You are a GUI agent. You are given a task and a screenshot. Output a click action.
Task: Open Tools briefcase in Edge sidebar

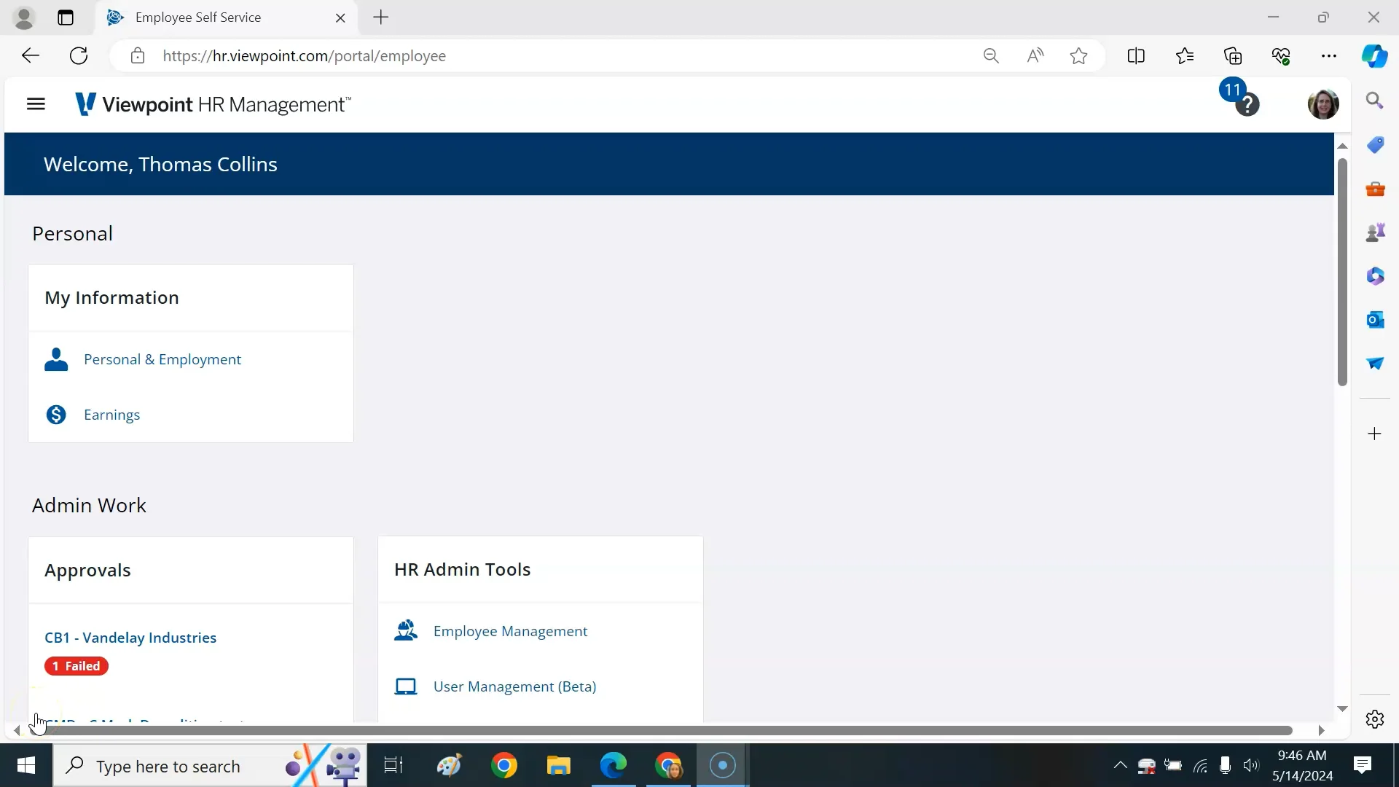pyautogui.click(x=1375, y=189)
